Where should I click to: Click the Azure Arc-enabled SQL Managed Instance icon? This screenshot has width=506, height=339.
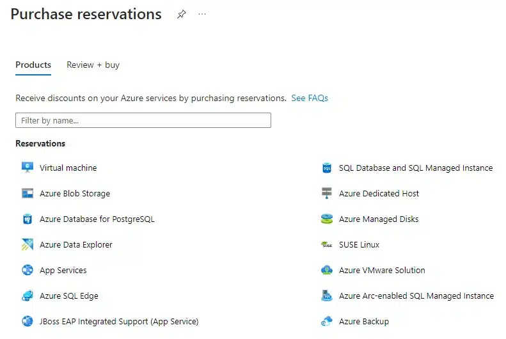pyautogui.click(x=327, y=296)
